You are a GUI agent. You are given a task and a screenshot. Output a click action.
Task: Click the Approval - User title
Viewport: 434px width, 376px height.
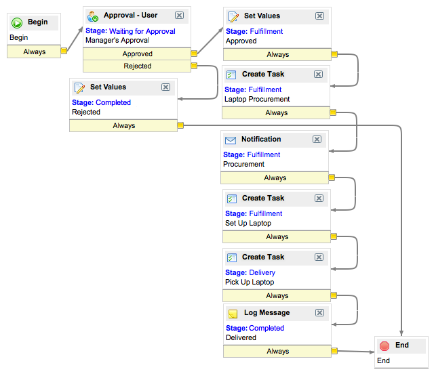[131, 15]
